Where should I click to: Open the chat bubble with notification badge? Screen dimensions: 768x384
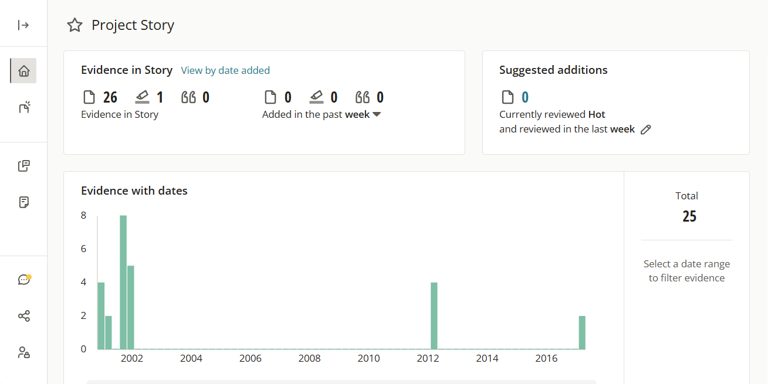[x=23, y=279]
